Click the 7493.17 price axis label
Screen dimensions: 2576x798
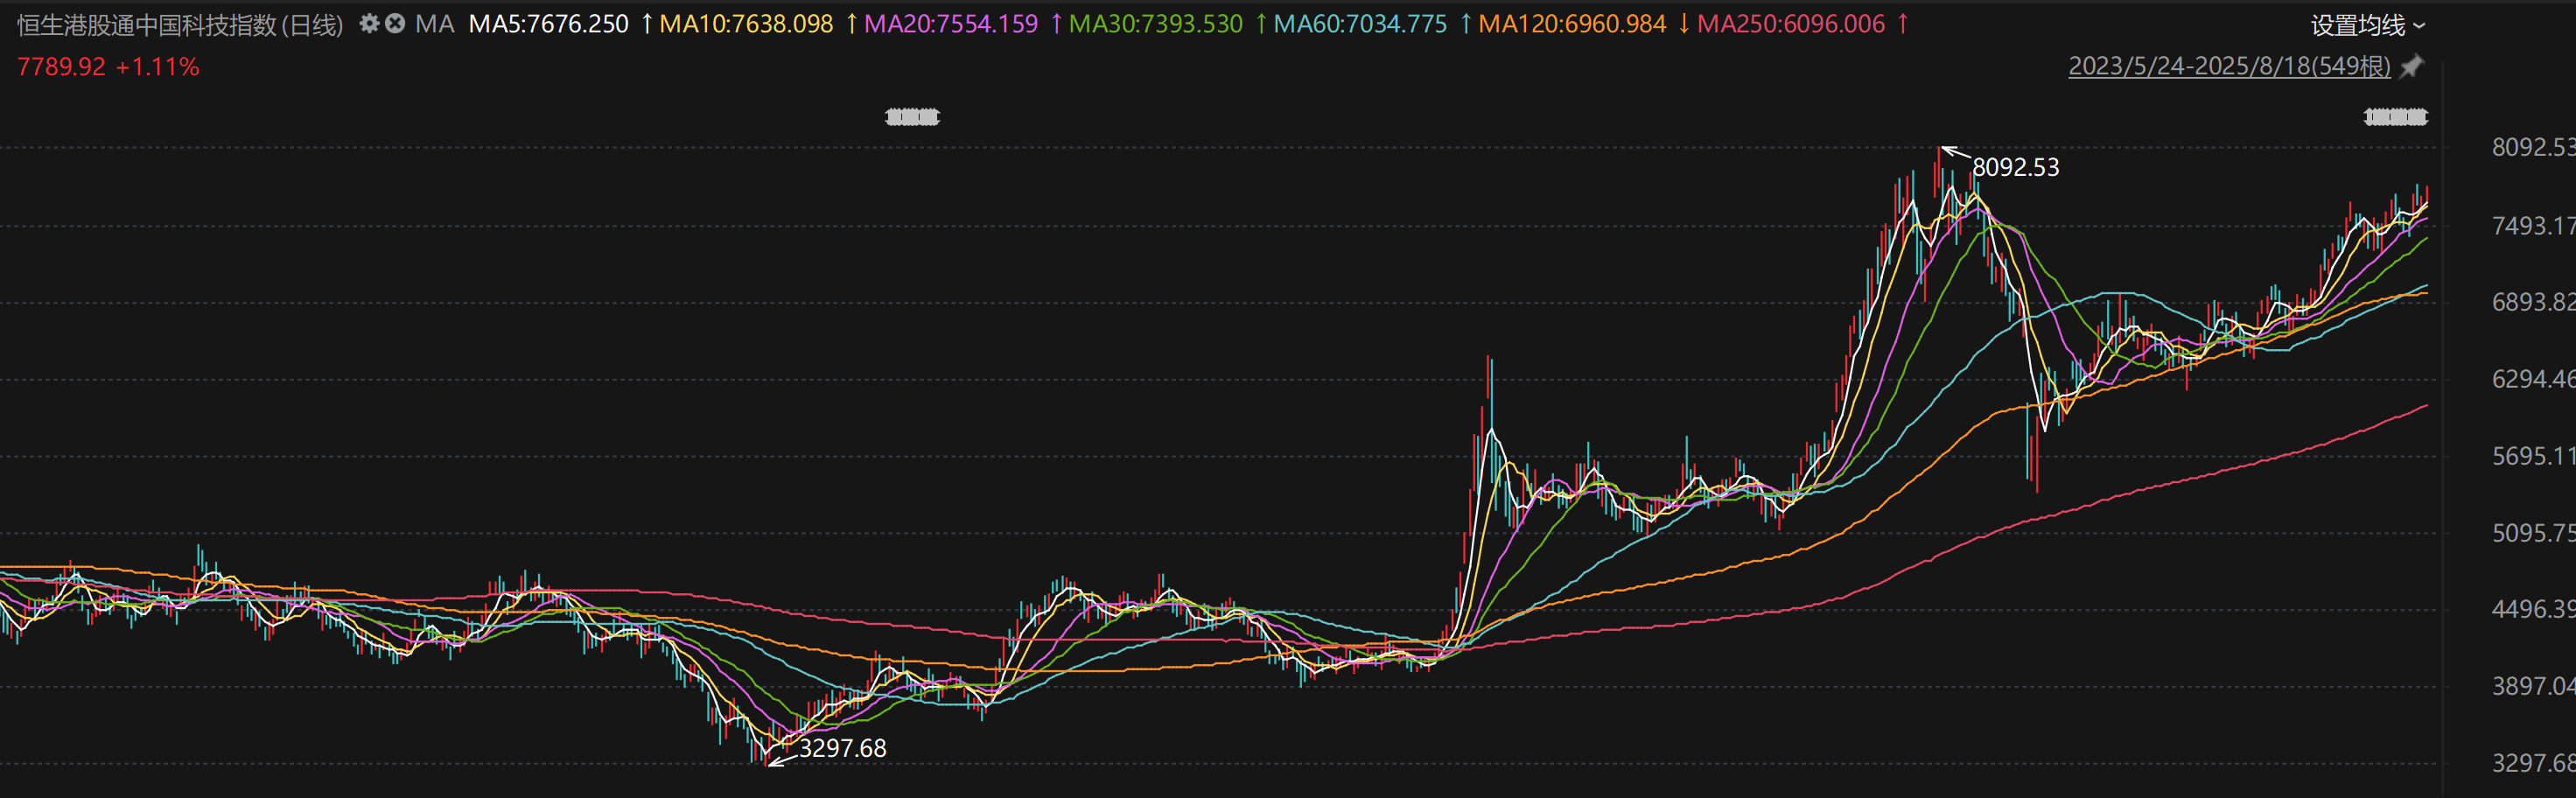pos(2533,226)
